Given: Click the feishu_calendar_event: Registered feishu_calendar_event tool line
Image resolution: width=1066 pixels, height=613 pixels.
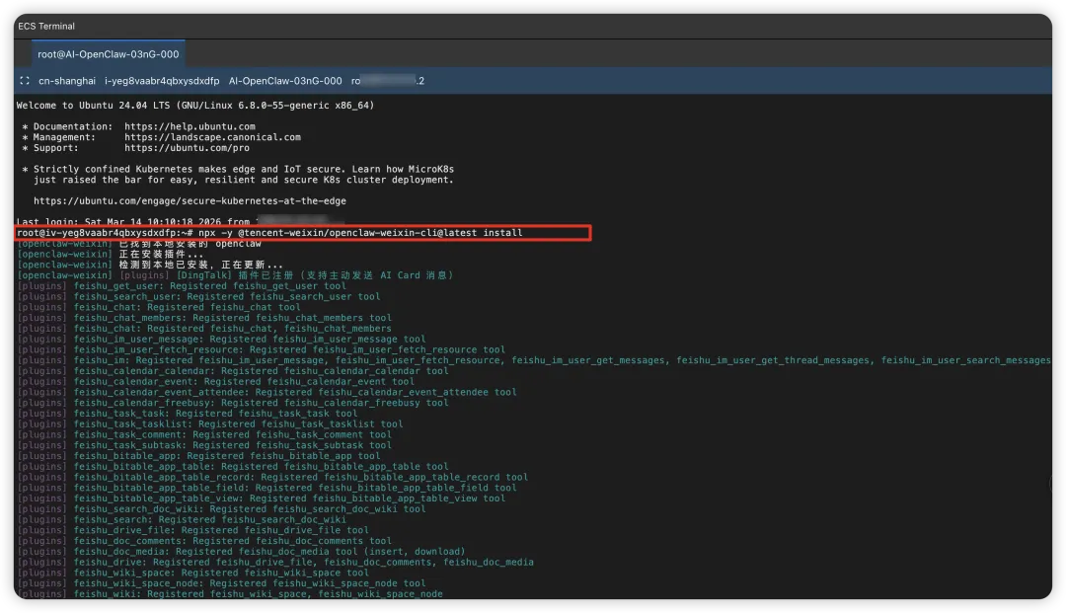Looking at the screenshot, I should (x=215, y=381).
